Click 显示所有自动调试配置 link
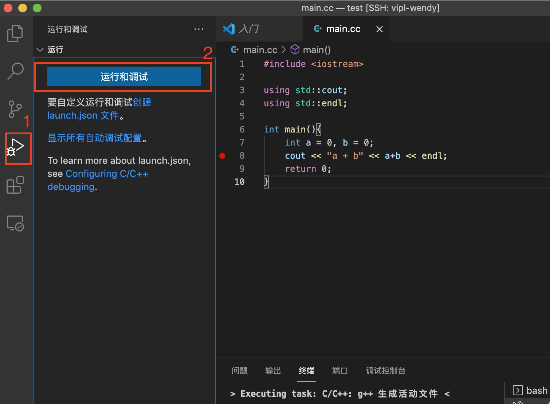The width and height of the screenshot is (550, 404). tap(95, 138)
